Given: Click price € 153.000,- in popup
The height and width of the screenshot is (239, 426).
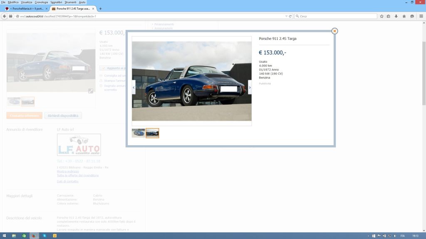Looking at the screenshot, I should coord(272,53).
